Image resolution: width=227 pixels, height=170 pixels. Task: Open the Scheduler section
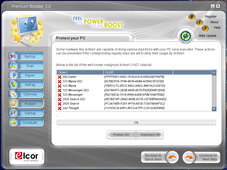click(30, 122)
